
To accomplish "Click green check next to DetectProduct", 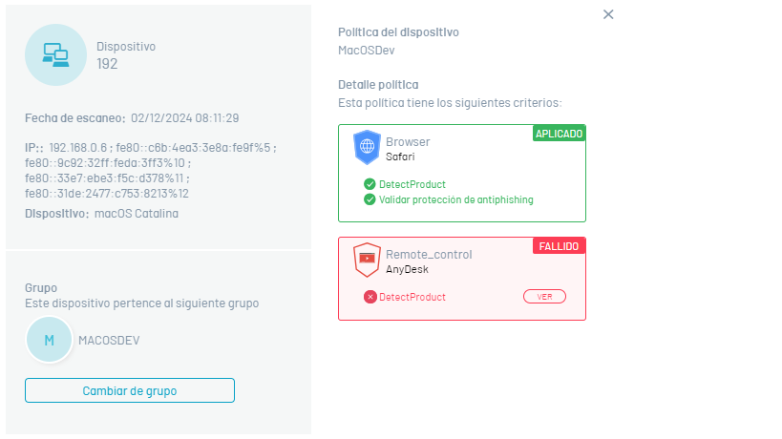I will point(370,184).
